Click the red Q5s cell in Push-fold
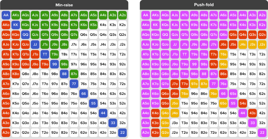Screen dimensions: 268x139 233,35
